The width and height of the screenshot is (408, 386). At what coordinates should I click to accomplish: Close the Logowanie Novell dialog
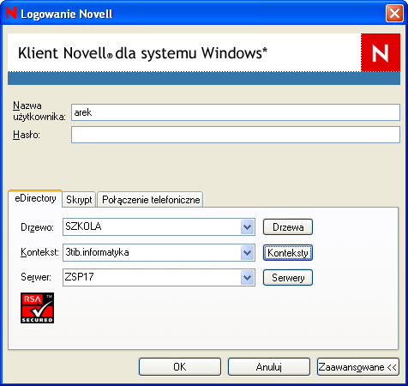coord(394,13)
